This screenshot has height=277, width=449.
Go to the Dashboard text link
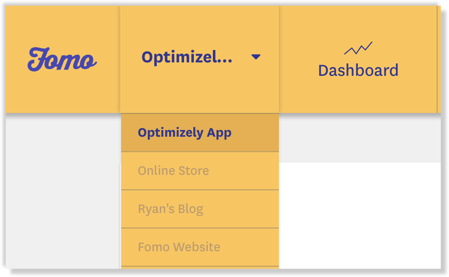pos(358,71)
